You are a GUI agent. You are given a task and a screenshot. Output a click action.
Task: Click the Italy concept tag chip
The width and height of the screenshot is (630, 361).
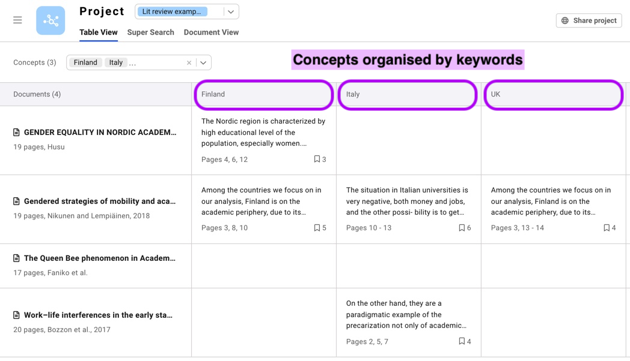point(116,63)
